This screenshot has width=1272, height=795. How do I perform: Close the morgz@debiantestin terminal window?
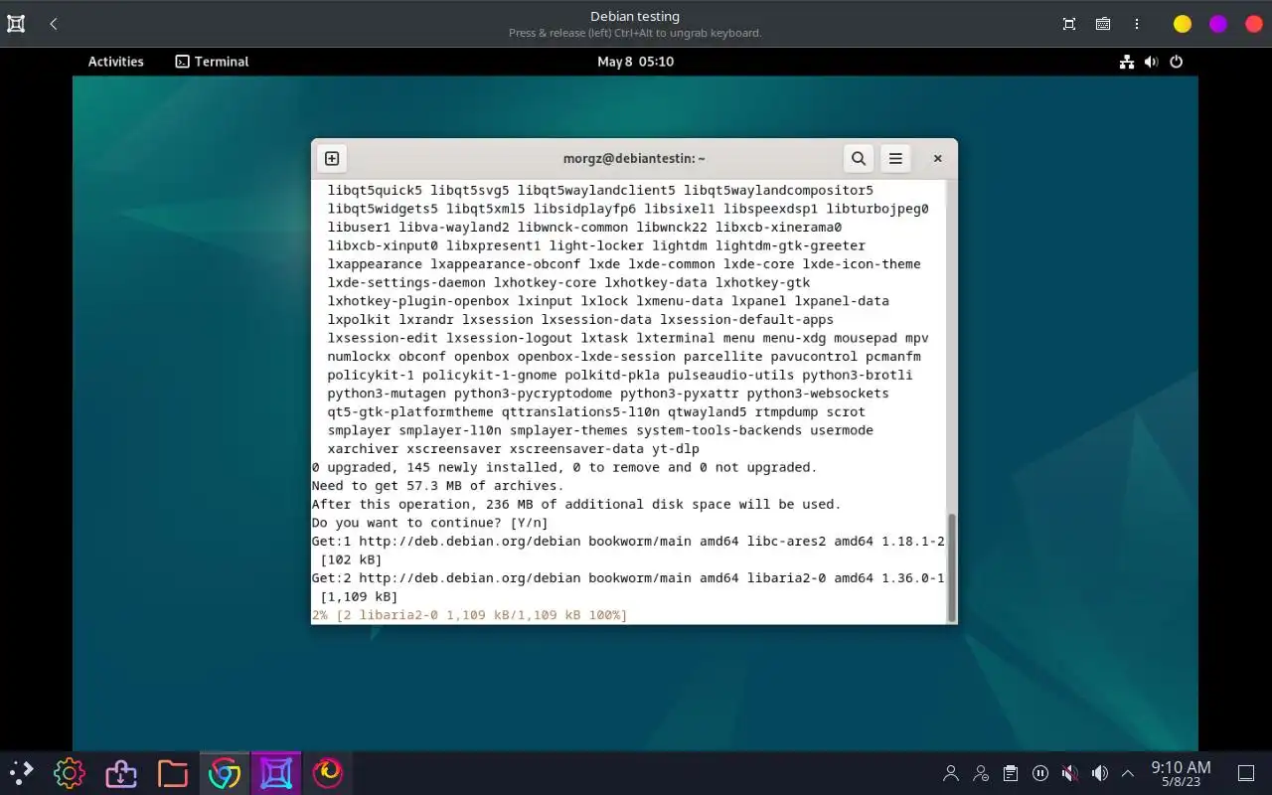tap(937, 158)
